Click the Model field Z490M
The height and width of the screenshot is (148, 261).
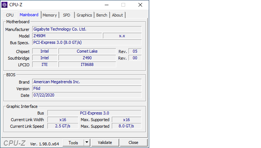point(67,36)
